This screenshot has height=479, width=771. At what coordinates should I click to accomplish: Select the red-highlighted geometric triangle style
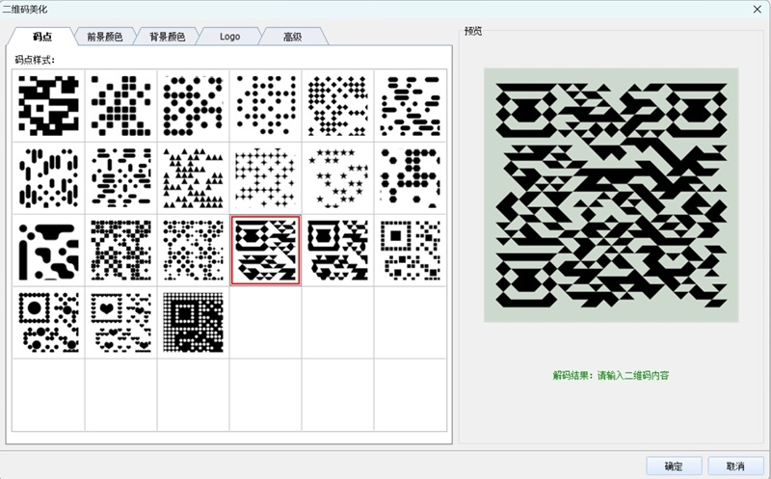point(265,250)
